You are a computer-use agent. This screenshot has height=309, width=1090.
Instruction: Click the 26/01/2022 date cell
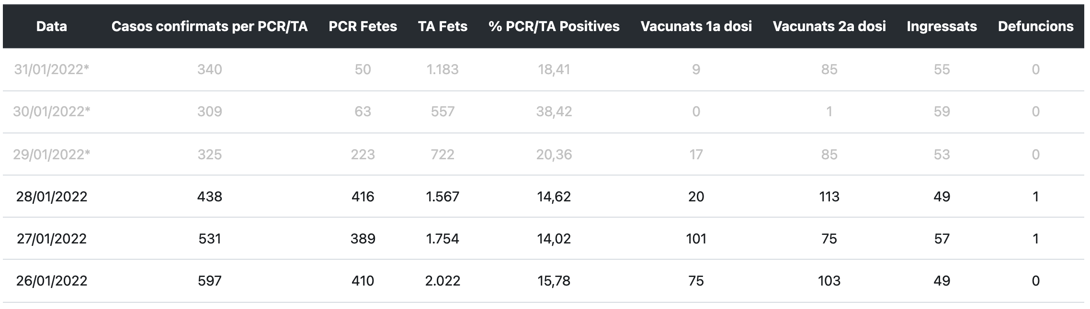click(x=52, y=281)
